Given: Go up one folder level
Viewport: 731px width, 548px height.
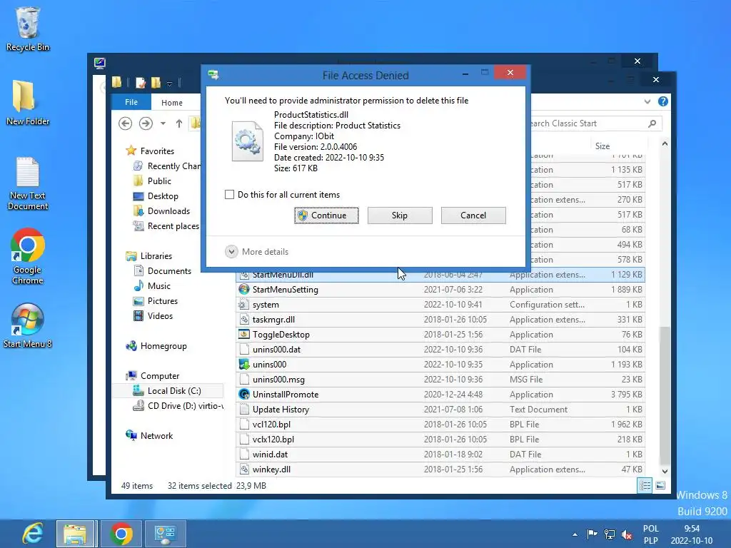Looking at the screenshot, I should click(179, 123).
